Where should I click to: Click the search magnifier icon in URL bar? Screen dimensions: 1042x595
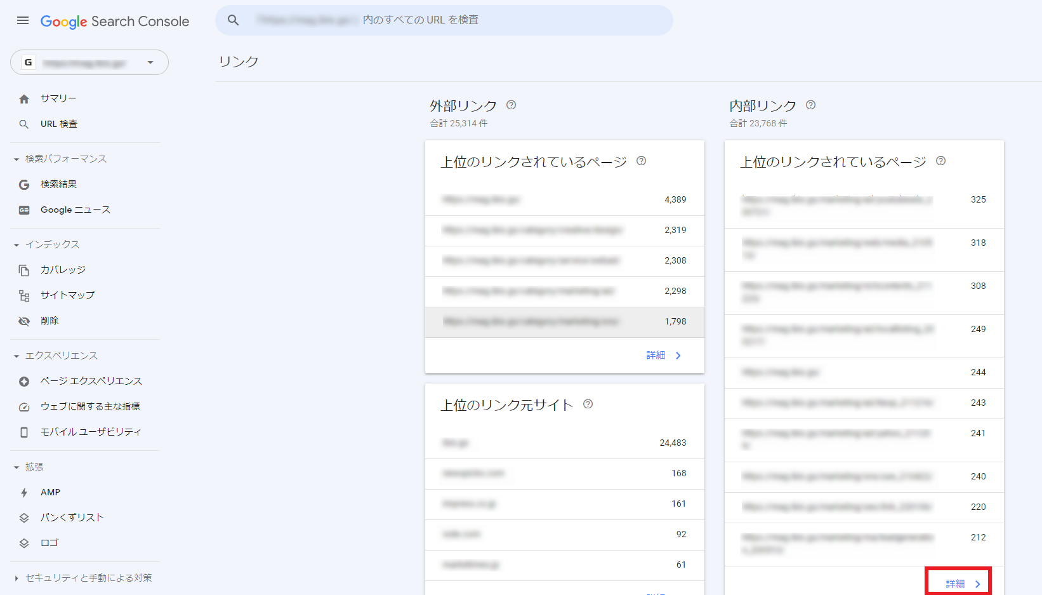(x=234, y=20)
